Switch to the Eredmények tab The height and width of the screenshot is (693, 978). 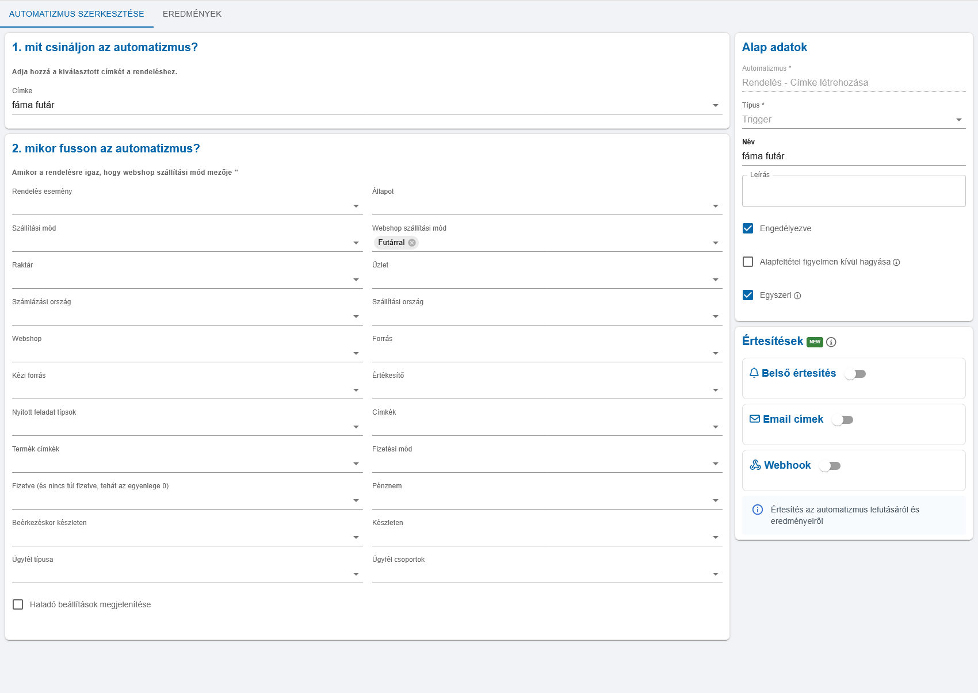192,14
